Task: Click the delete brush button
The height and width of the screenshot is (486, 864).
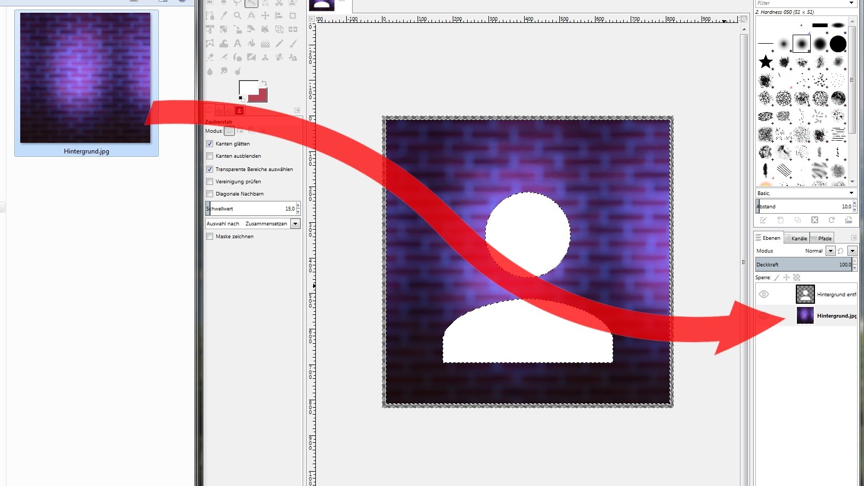Action: point(814,221)
